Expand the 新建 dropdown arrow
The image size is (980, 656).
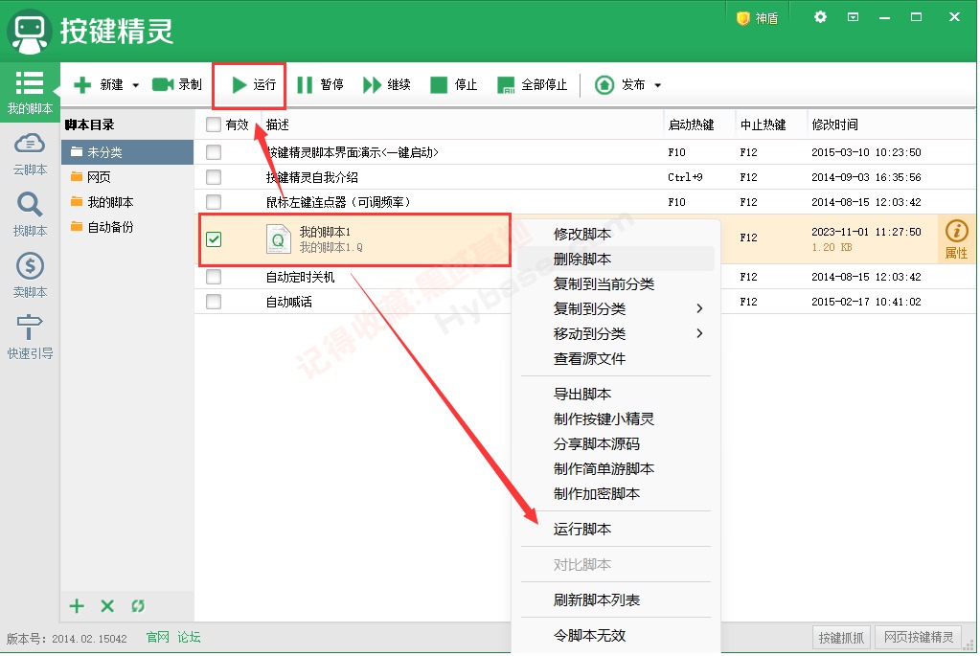[135, 85]
